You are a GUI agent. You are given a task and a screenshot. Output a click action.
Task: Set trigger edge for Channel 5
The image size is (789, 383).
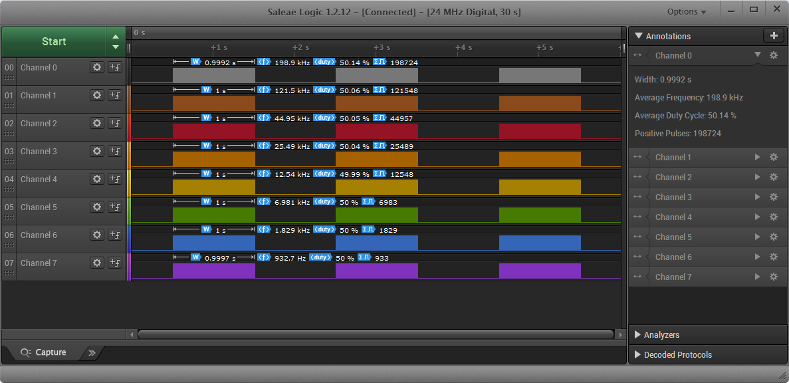point(115,207)
